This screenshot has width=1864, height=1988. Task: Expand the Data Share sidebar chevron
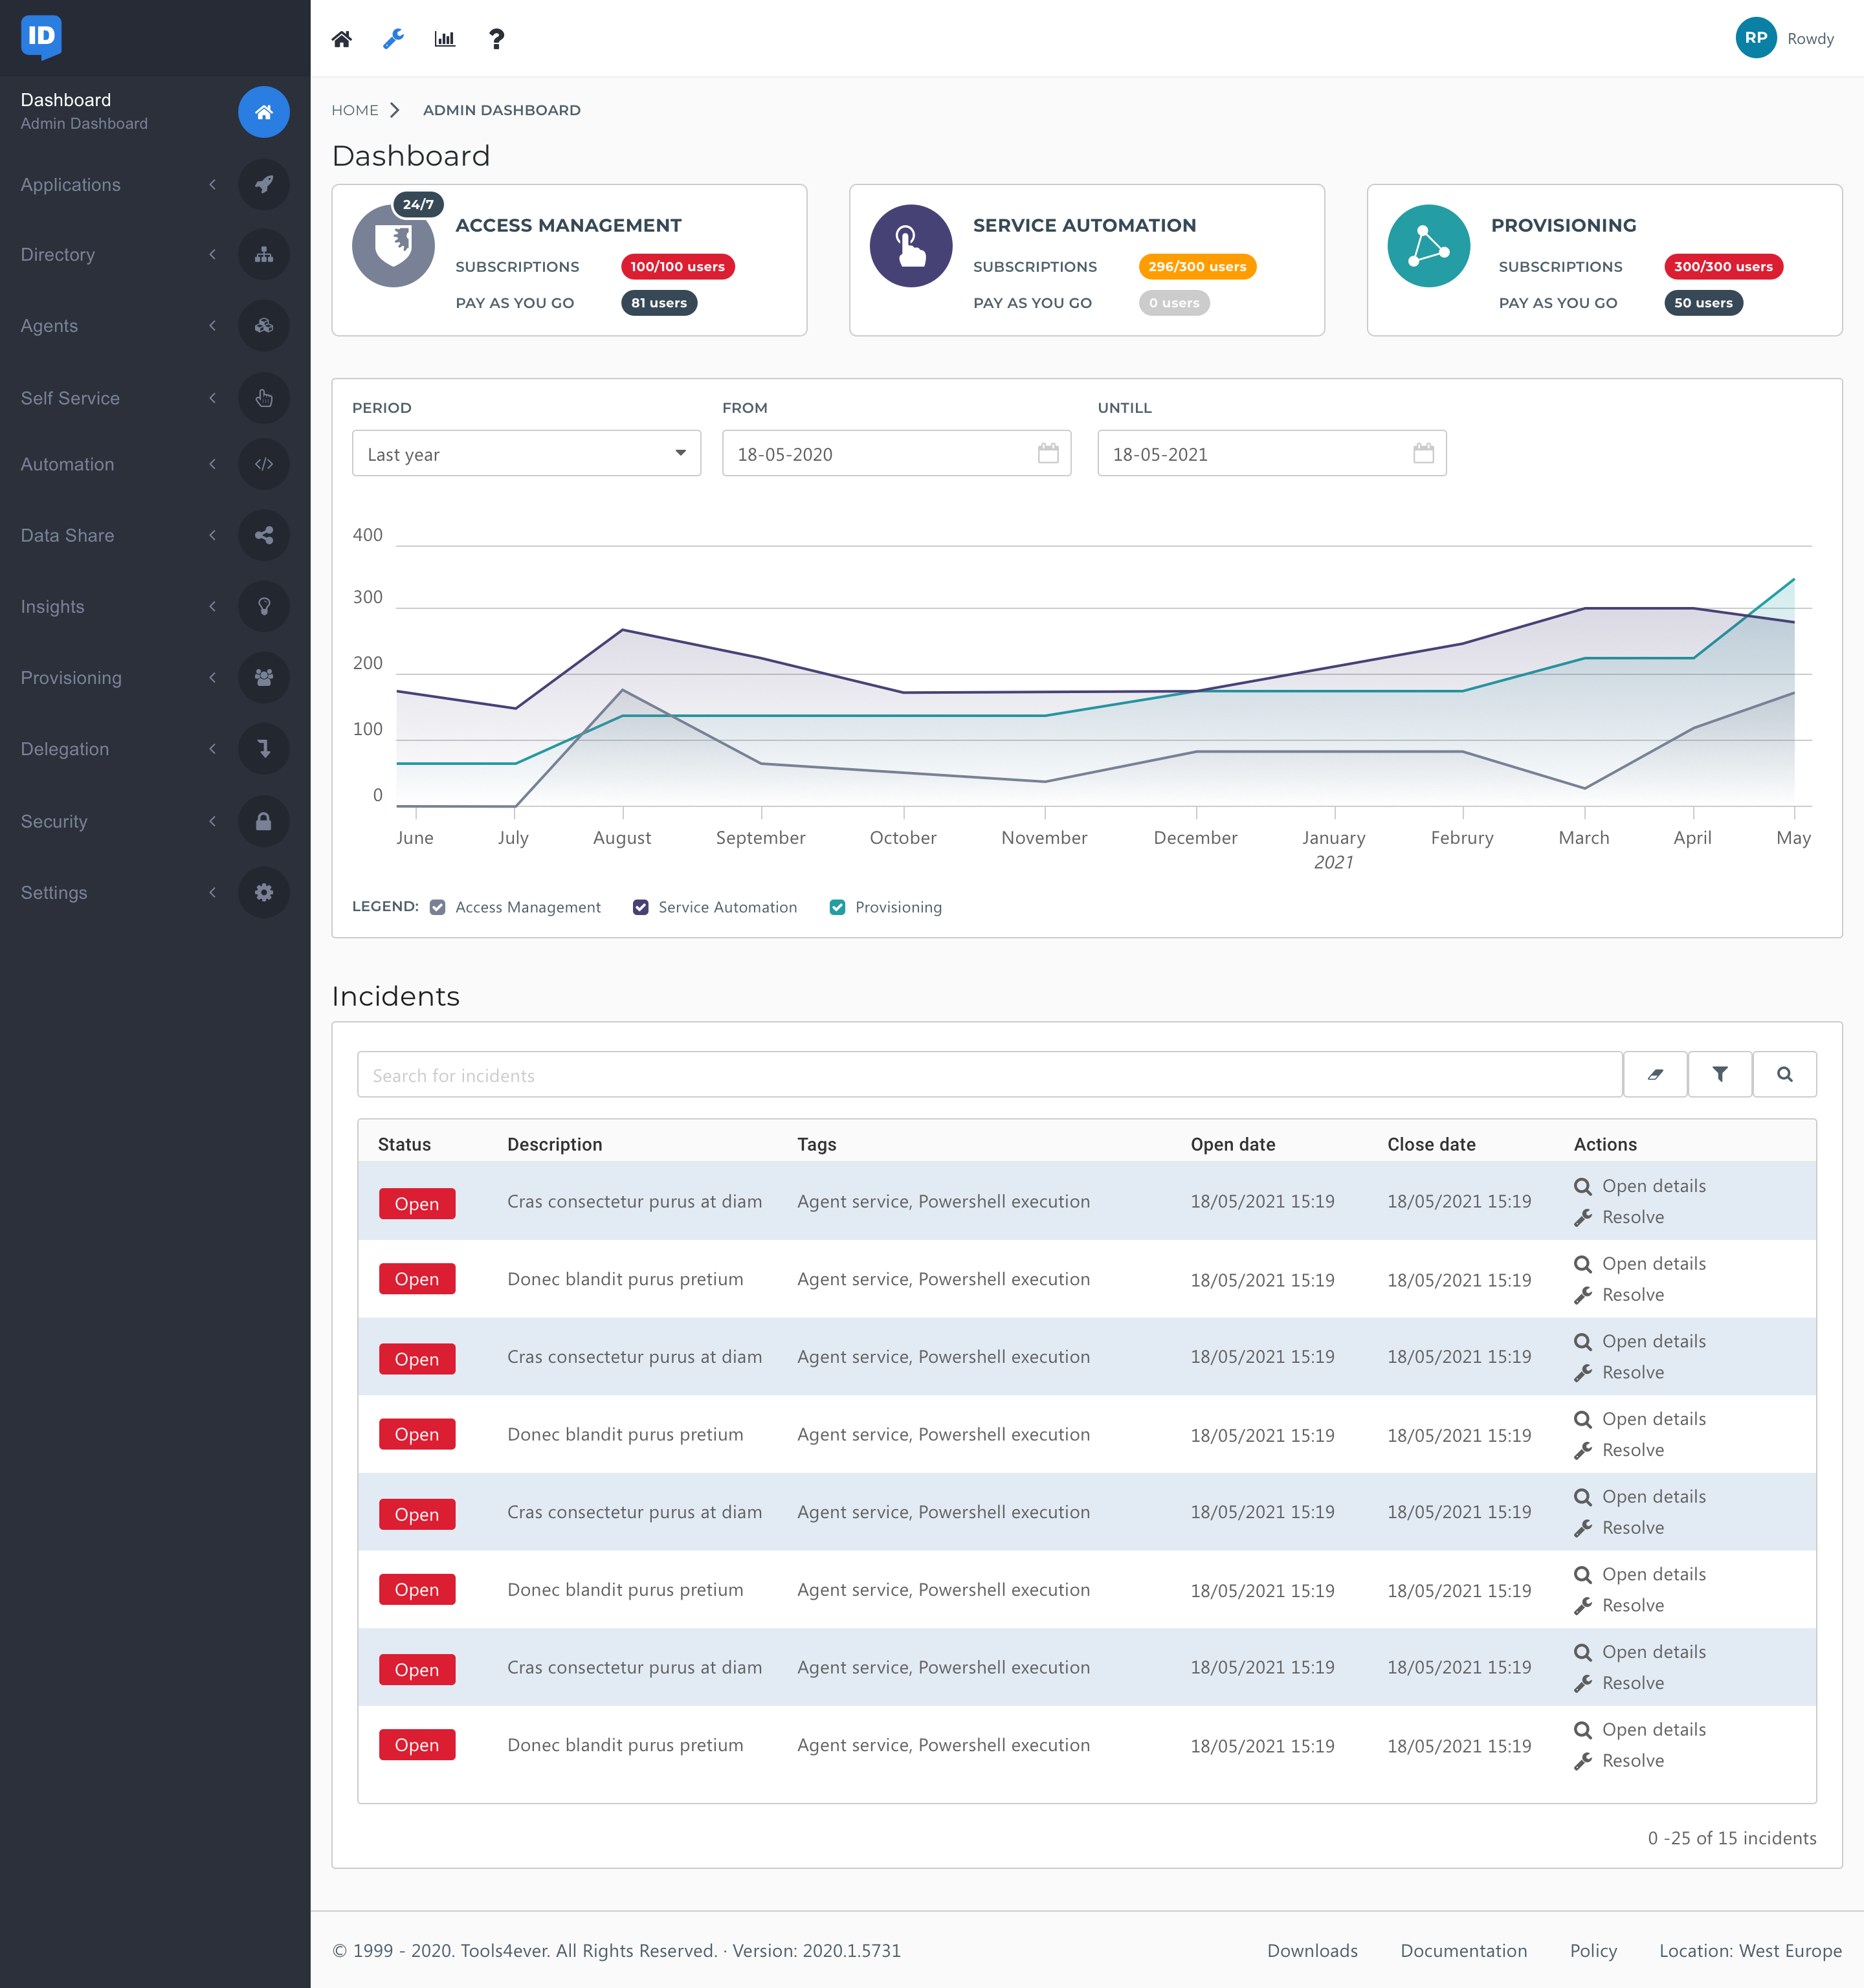pyautogui.click(x=212, y=535)
